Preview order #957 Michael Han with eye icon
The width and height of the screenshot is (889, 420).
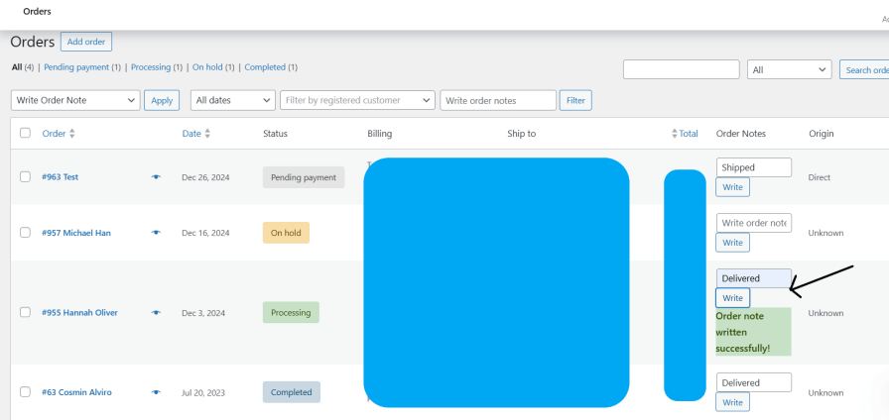pyautogui.click(x=156, y=233)
